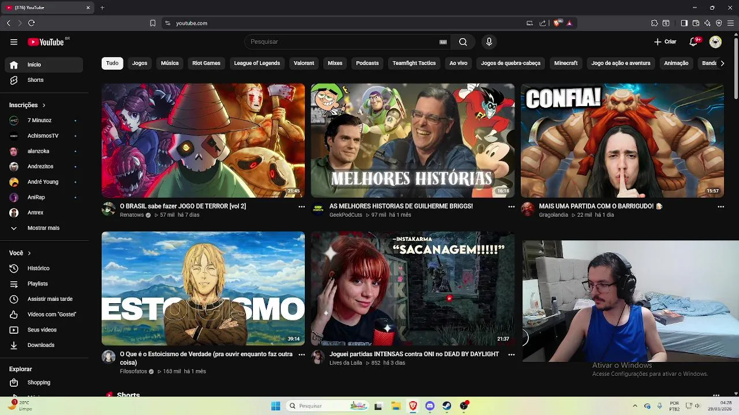Select the Jogos filter chip
Image resolution: width=739 pixels, height=415 pixels.
140,63
